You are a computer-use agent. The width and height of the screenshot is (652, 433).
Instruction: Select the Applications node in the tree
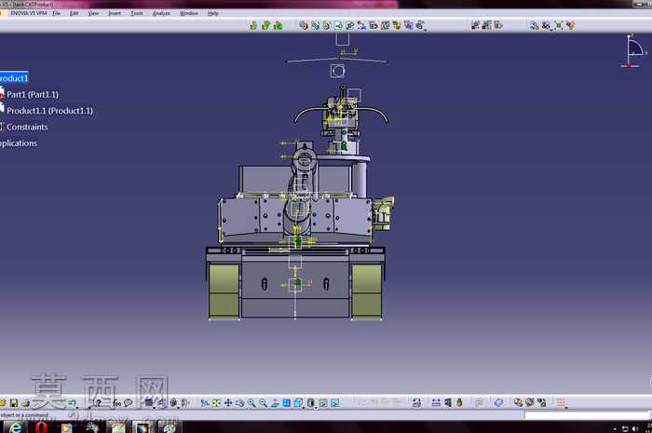19,143
